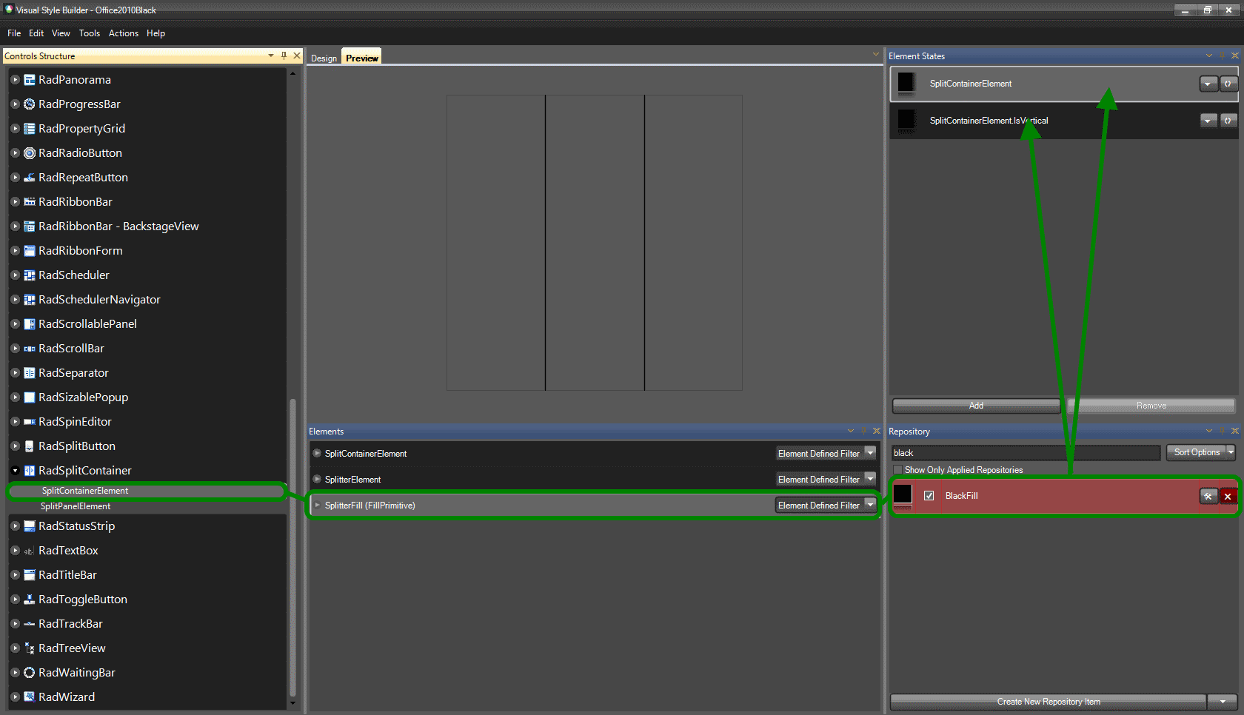The width and height of the screenshot is (1244, 715).
Task: Click the RadToggleButton control icon
Action: click(30, 600)
